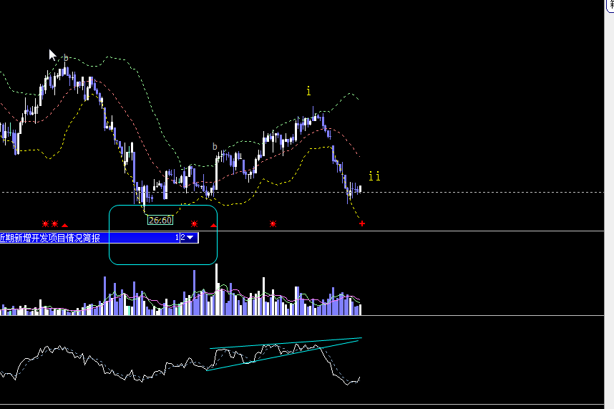
Task: Select lower cyan trend line on indicator
Action: (x=282, y=356)
